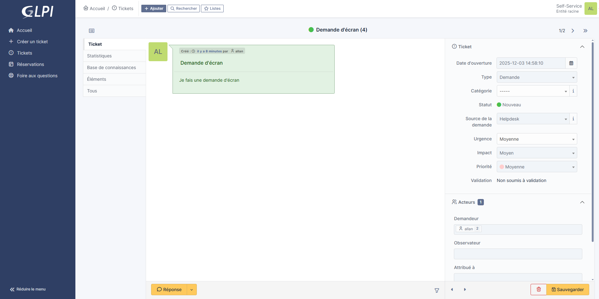The height and width of the screenshot is (299, 599).
Task: Click the Ajouter button
Action: [x=154, y=9]
